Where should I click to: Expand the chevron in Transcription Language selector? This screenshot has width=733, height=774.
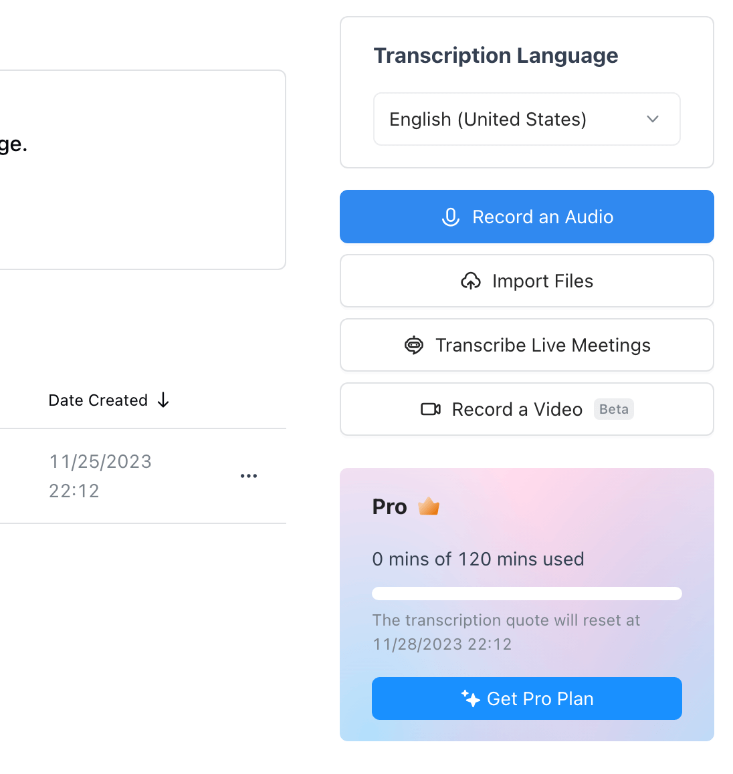click(653, 119)
